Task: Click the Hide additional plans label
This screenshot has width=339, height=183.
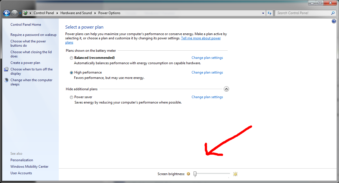Action: (82, 89)
